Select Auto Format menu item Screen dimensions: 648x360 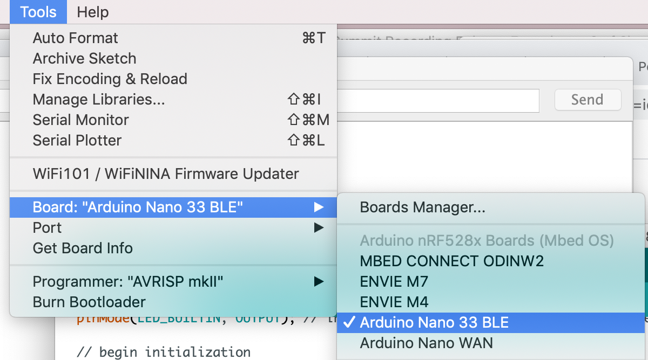[76, 38]
